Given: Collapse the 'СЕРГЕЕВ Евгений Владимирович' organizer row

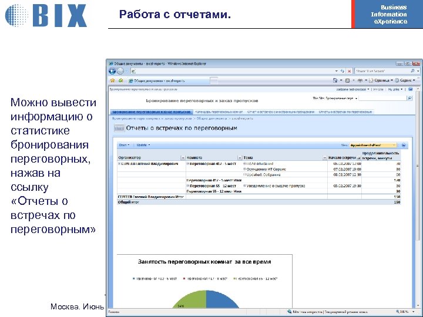Looking at the screenshot, I should coord(119,164).
